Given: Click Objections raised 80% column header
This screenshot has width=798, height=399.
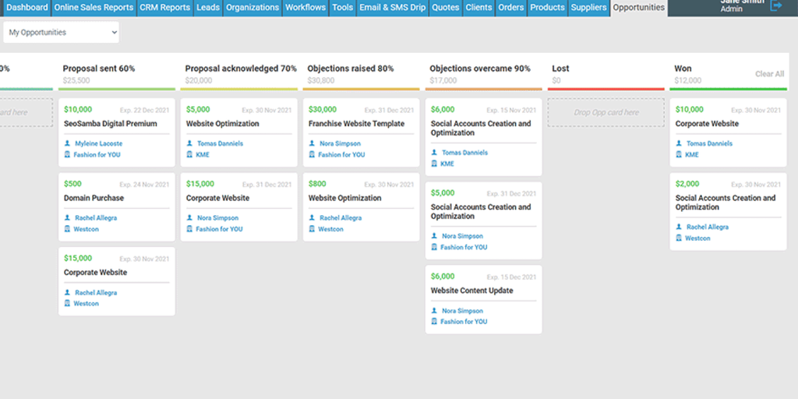Looking at the screenshot, I should (350, 69).
